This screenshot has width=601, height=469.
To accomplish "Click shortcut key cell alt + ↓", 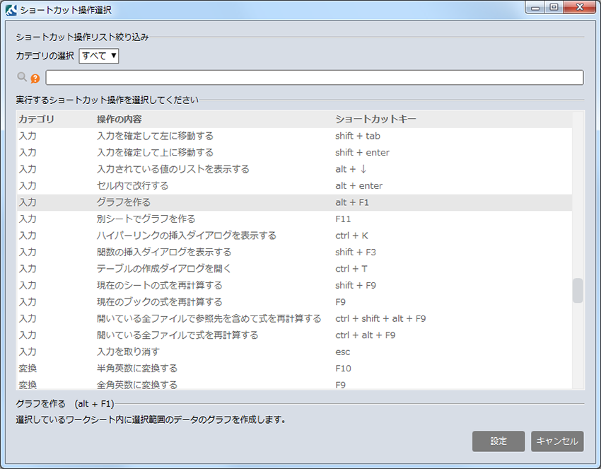I will [x=351, y=169].
